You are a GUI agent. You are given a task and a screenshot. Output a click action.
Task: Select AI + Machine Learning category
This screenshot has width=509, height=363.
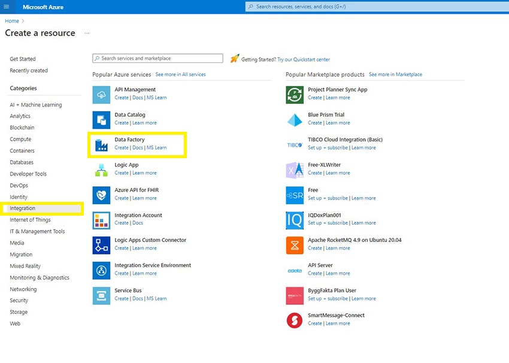coord(36,105)
